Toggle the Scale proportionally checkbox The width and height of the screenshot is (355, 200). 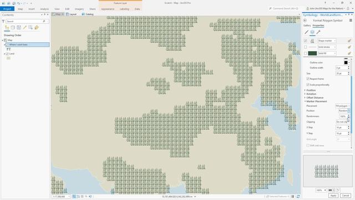tap(308, 84)
